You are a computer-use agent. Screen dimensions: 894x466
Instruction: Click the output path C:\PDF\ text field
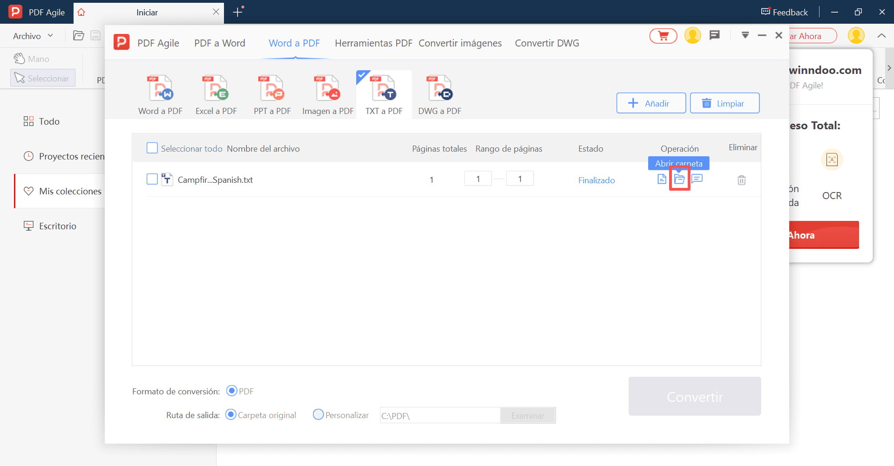point(440,415)
